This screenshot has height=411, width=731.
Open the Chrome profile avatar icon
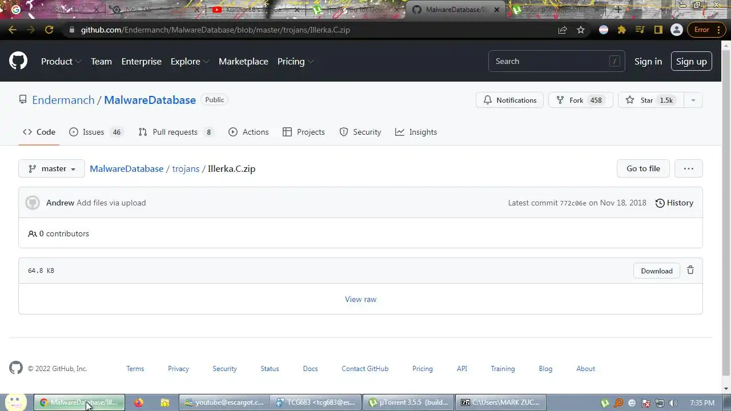pos(677,30)
